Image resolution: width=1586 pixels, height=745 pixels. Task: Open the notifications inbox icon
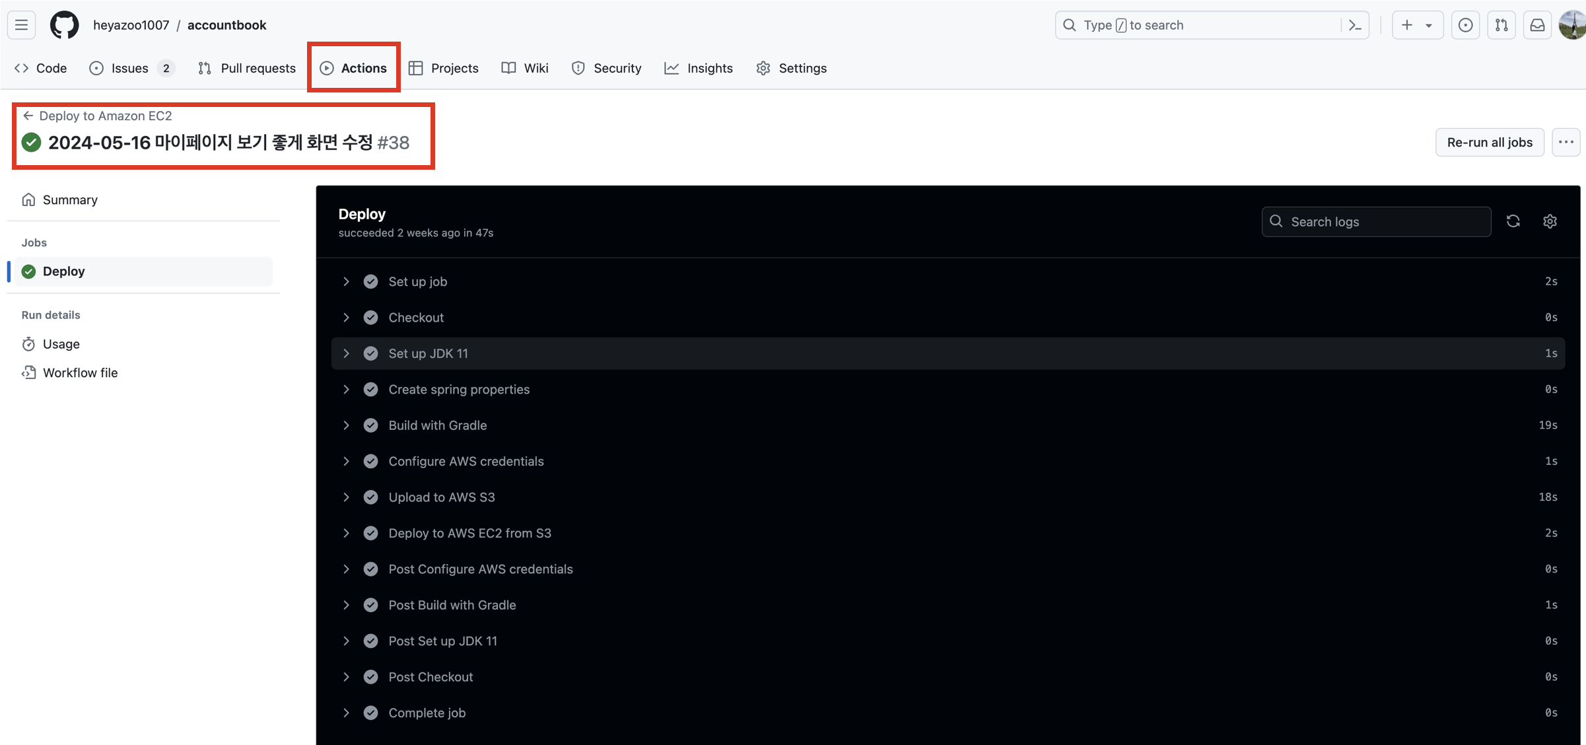(1537, 25)
